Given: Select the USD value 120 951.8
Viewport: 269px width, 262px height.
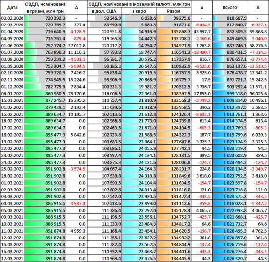Looking at the screenshot, I should pos(104,32).
